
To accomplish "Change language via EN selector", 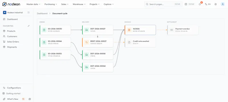I will point(208,4).
